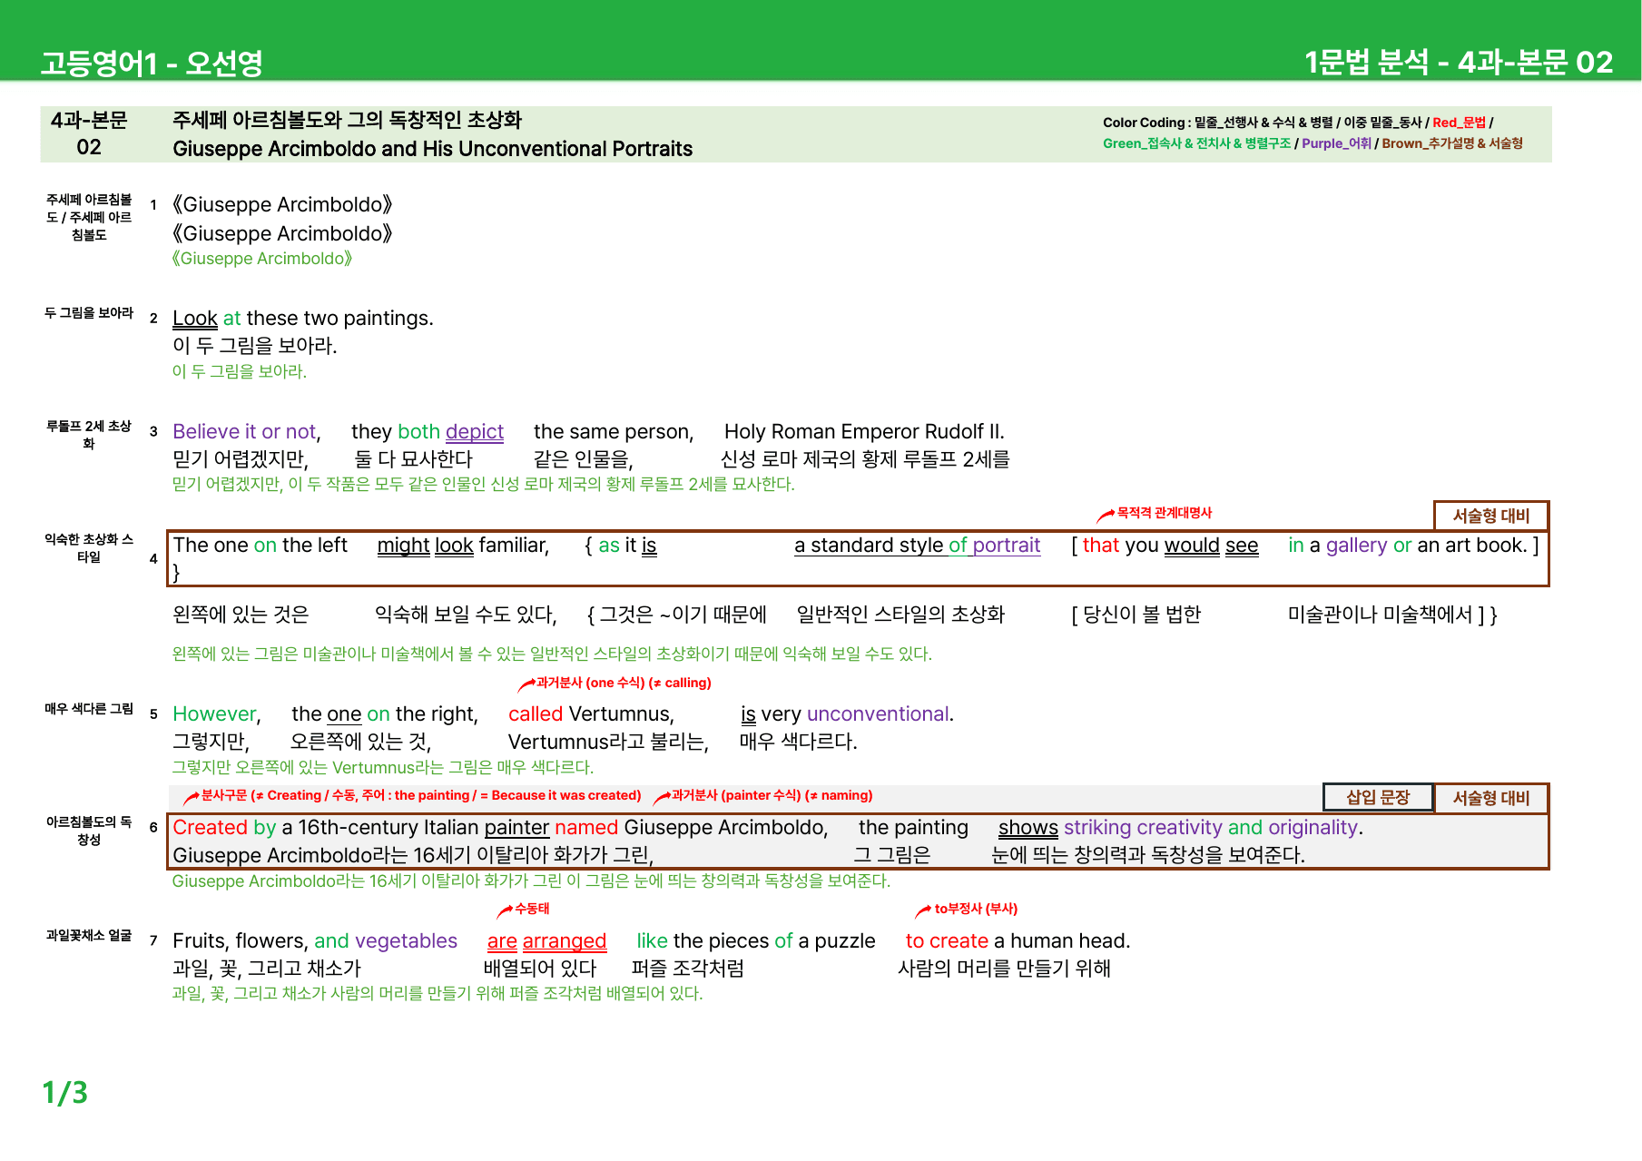Image resolution: width=1642 pixels, height=1161 pixels.
Task: Click 'Fruits, flowers, and vegetables'
Action: click(315, 941)
